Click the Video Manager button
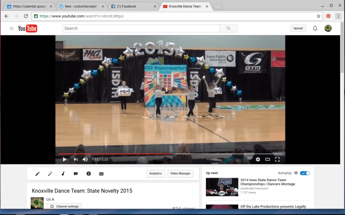Screen dimensions: 345x215 [x=180, y=174]
